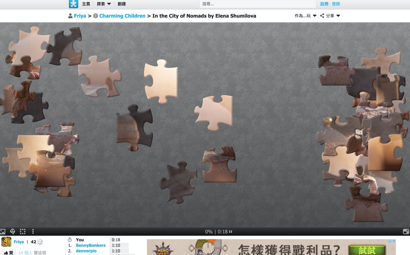
Task: Show the puzzle image preview icon
Action: click(3, 231)
